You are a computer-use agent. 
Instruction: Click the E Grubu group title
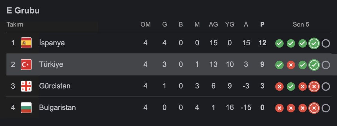click(23, 11)
